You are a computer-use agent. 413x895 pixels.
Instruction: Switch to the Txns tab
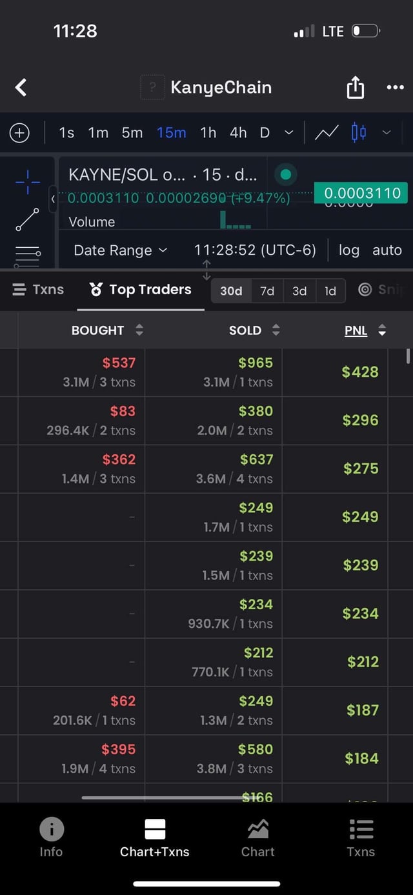coord(39,290)
